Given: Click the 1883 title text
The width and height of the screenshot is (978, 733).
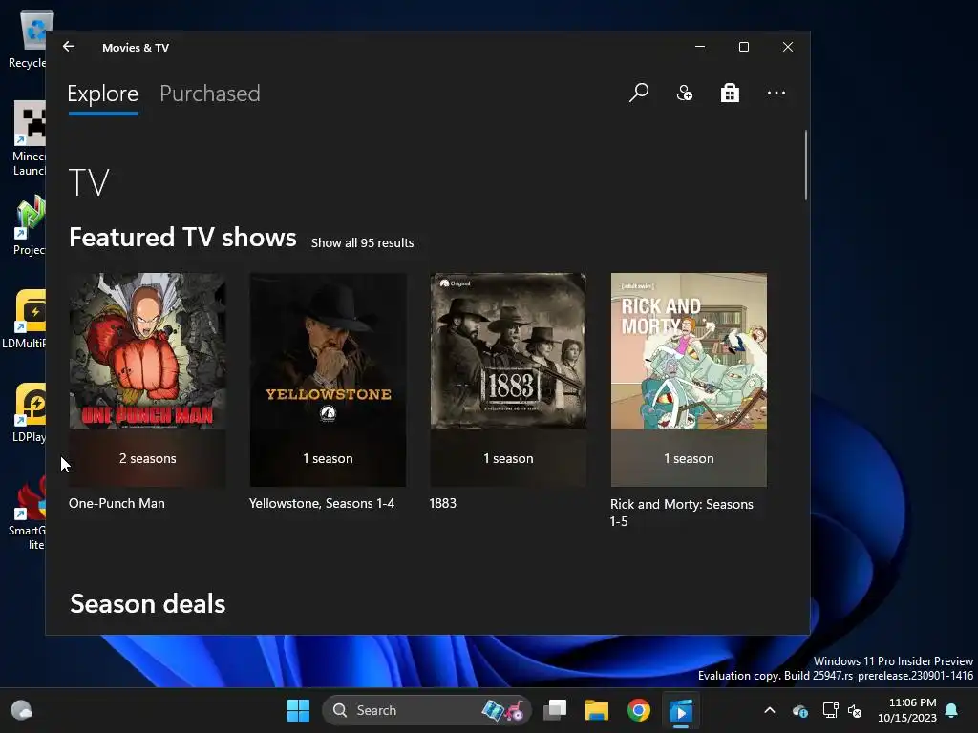Looking at the screenshot, I should coord(443,503).
